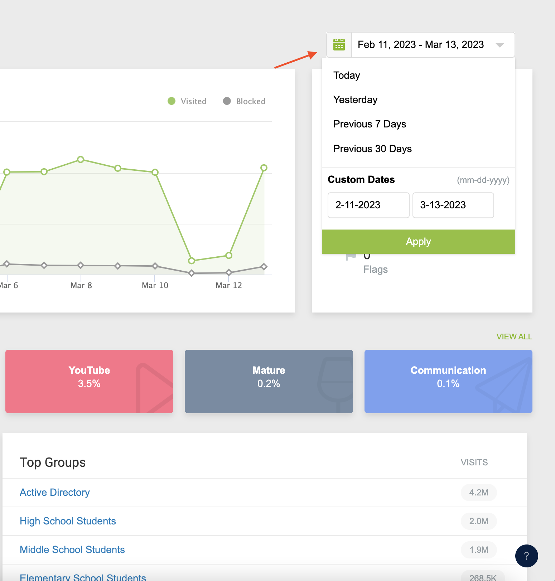The image size is (555, 581).
Task: Choose Yesterday from date options
Action: pos(355,100)
